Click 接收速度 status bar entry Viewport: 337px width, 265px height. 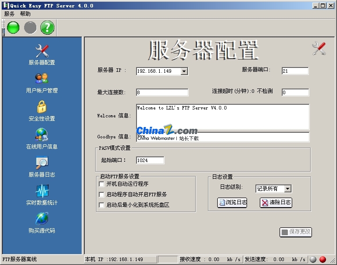tap(210, 259)
